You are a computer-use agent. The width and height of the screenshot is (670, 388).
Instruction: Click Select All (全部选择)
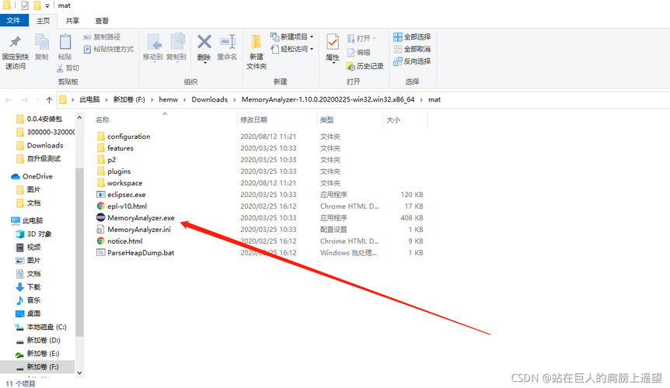[412, 37]
